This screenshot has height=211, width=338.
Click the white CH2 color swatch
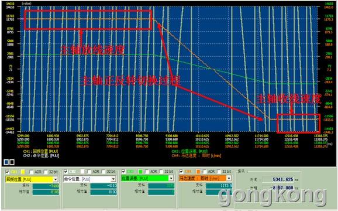coord(82,172)
